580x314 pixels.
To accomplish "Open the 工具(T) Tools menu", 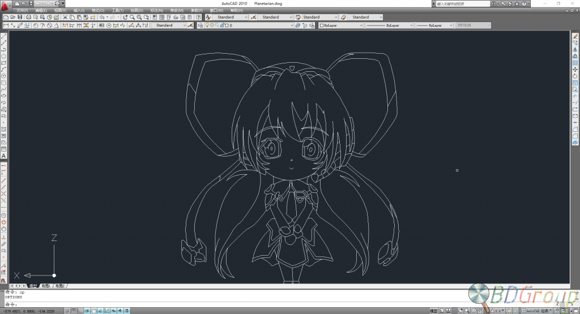I will (117, 10).
